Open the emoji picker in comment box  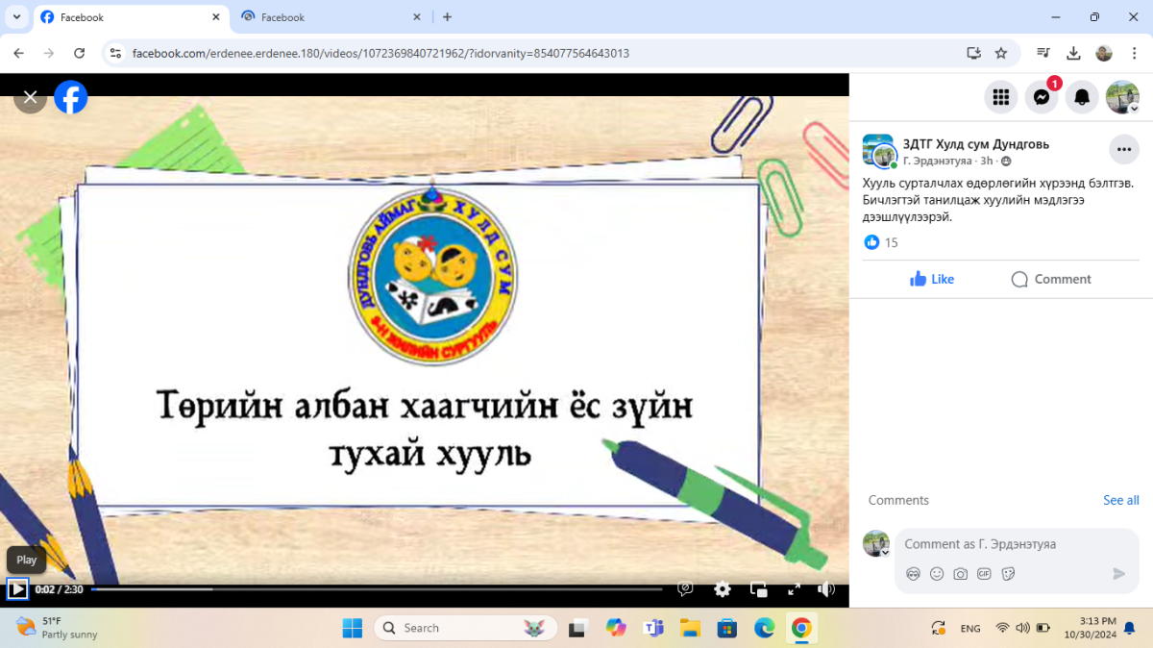(937, 574)
